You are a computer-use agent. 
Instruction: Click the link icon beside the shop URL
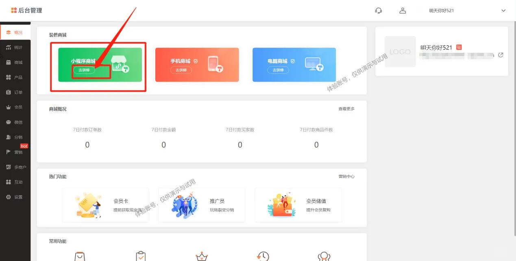(x=501, y=55)
